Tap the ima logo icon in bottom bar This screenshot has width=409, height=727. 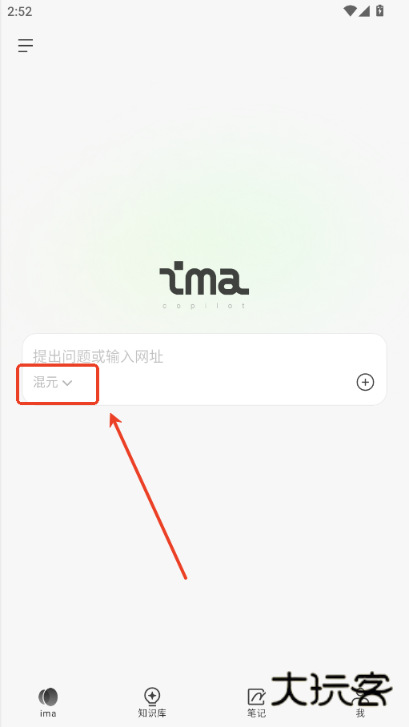(48, 697)
